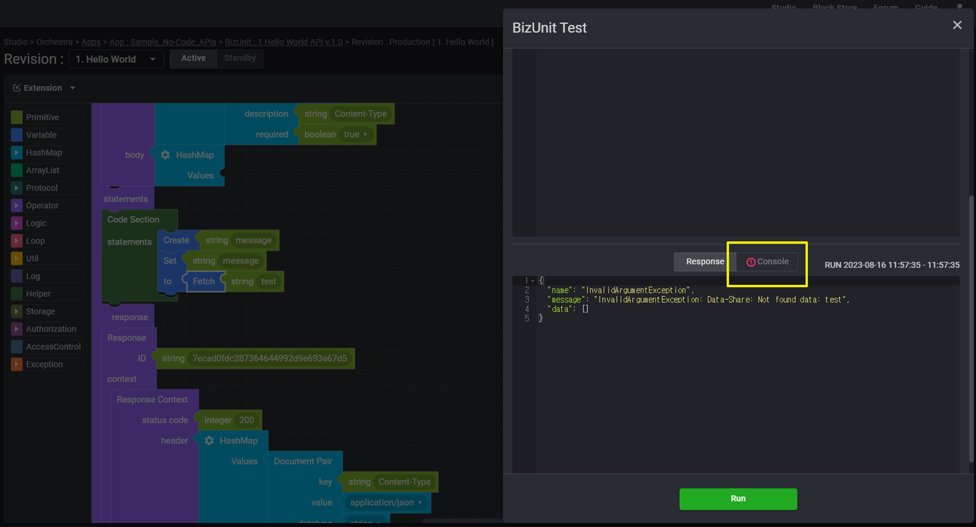Switch to the Response tab
Image resolution: width=976 pixels, height=527 pixels.
pyautogui.click(x=705, y=262)
